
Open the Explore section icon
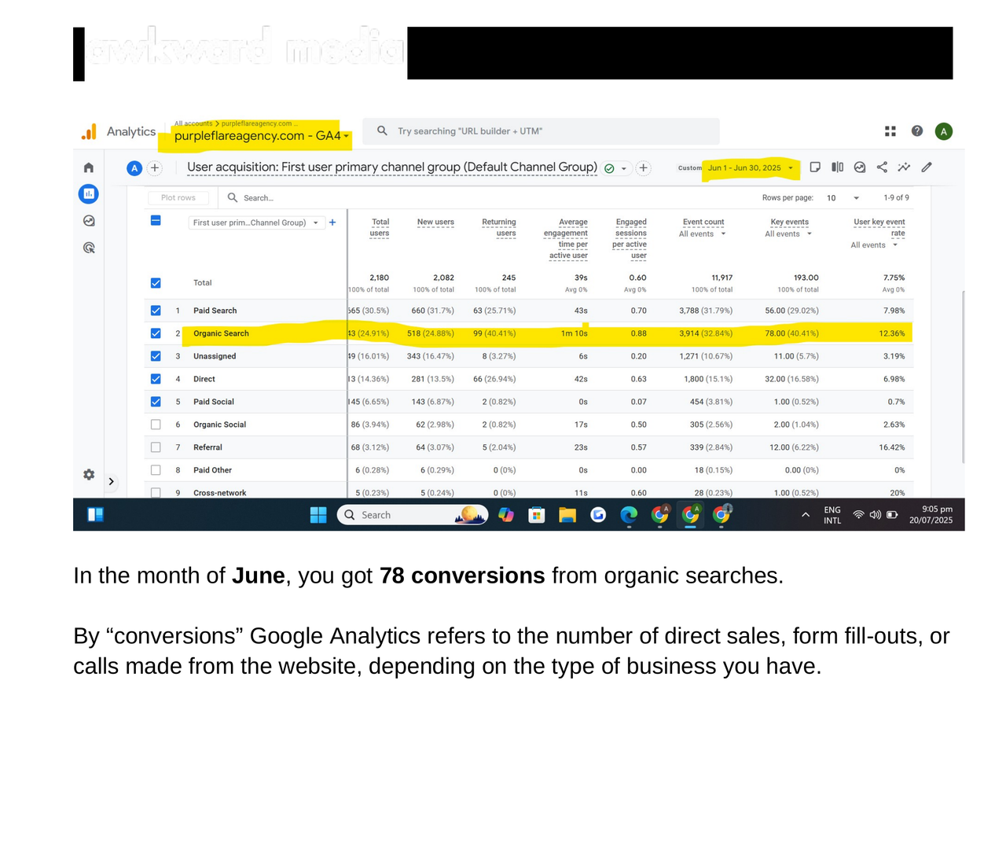(89, 221)
